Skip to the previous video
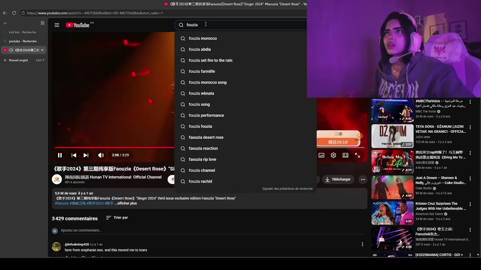This screenshot has height=270, width=481. 74,155
